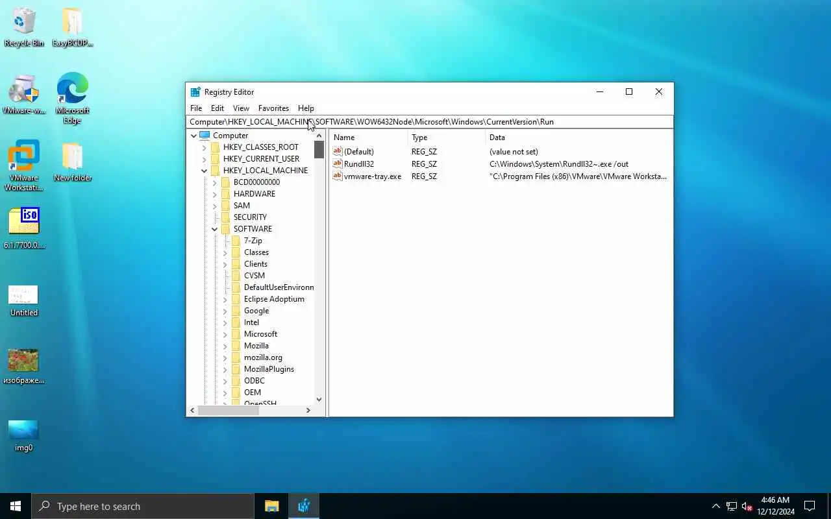This screenshot has height=519, width=831.
Task: Click the (Default) string value icon
Action: click(x=337, y=151)
